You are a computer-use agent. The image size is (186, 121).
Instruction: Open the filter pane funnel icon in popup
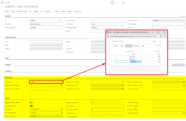click(157, 46)
